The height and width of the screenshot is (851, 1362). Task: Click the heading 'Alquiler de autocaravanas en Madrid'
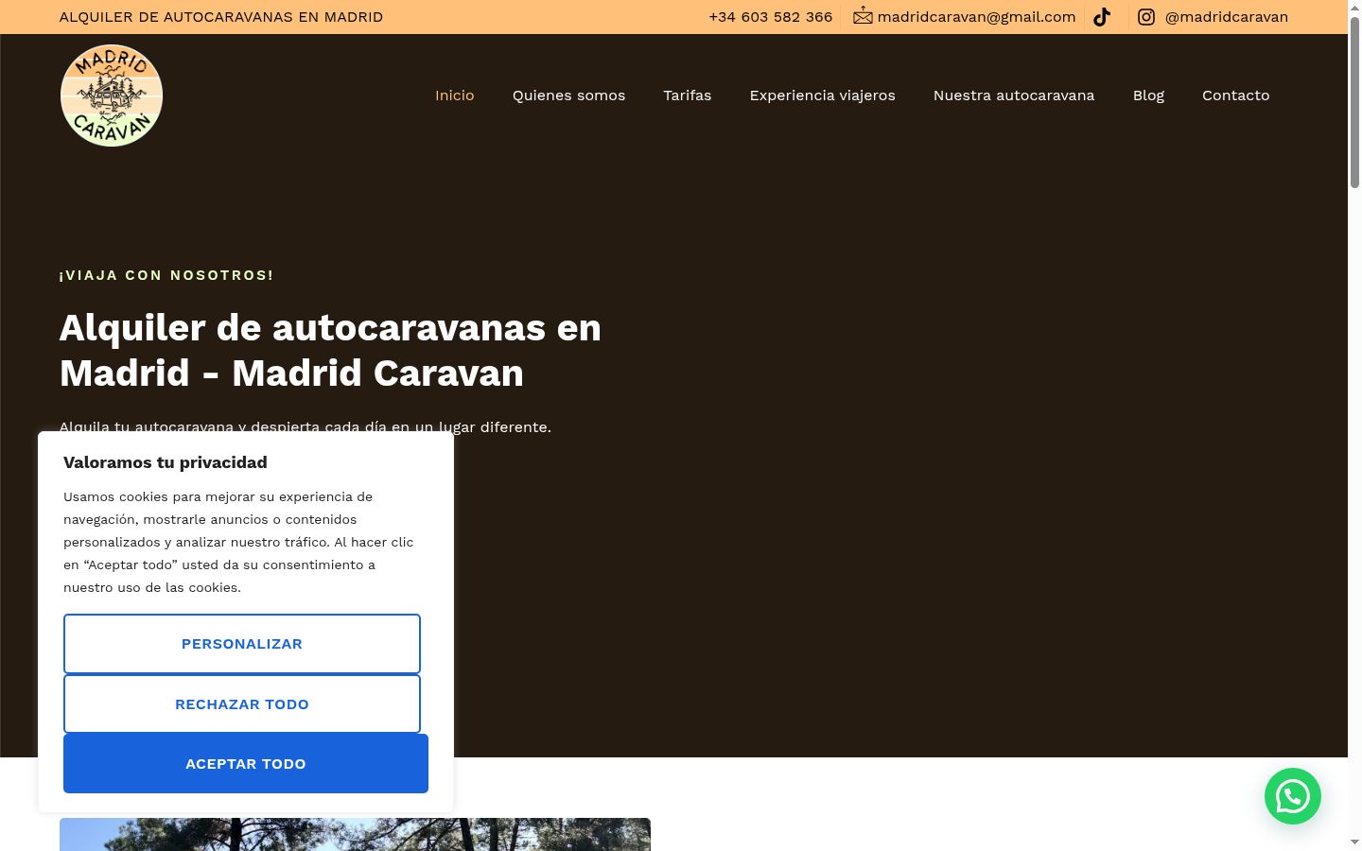(x=330, y=351)
